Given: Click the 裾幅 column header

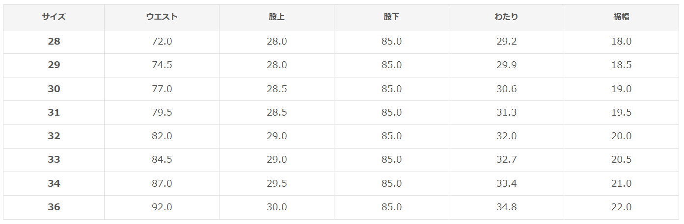Looking at the screenshot, I should (x=621, y=17).
